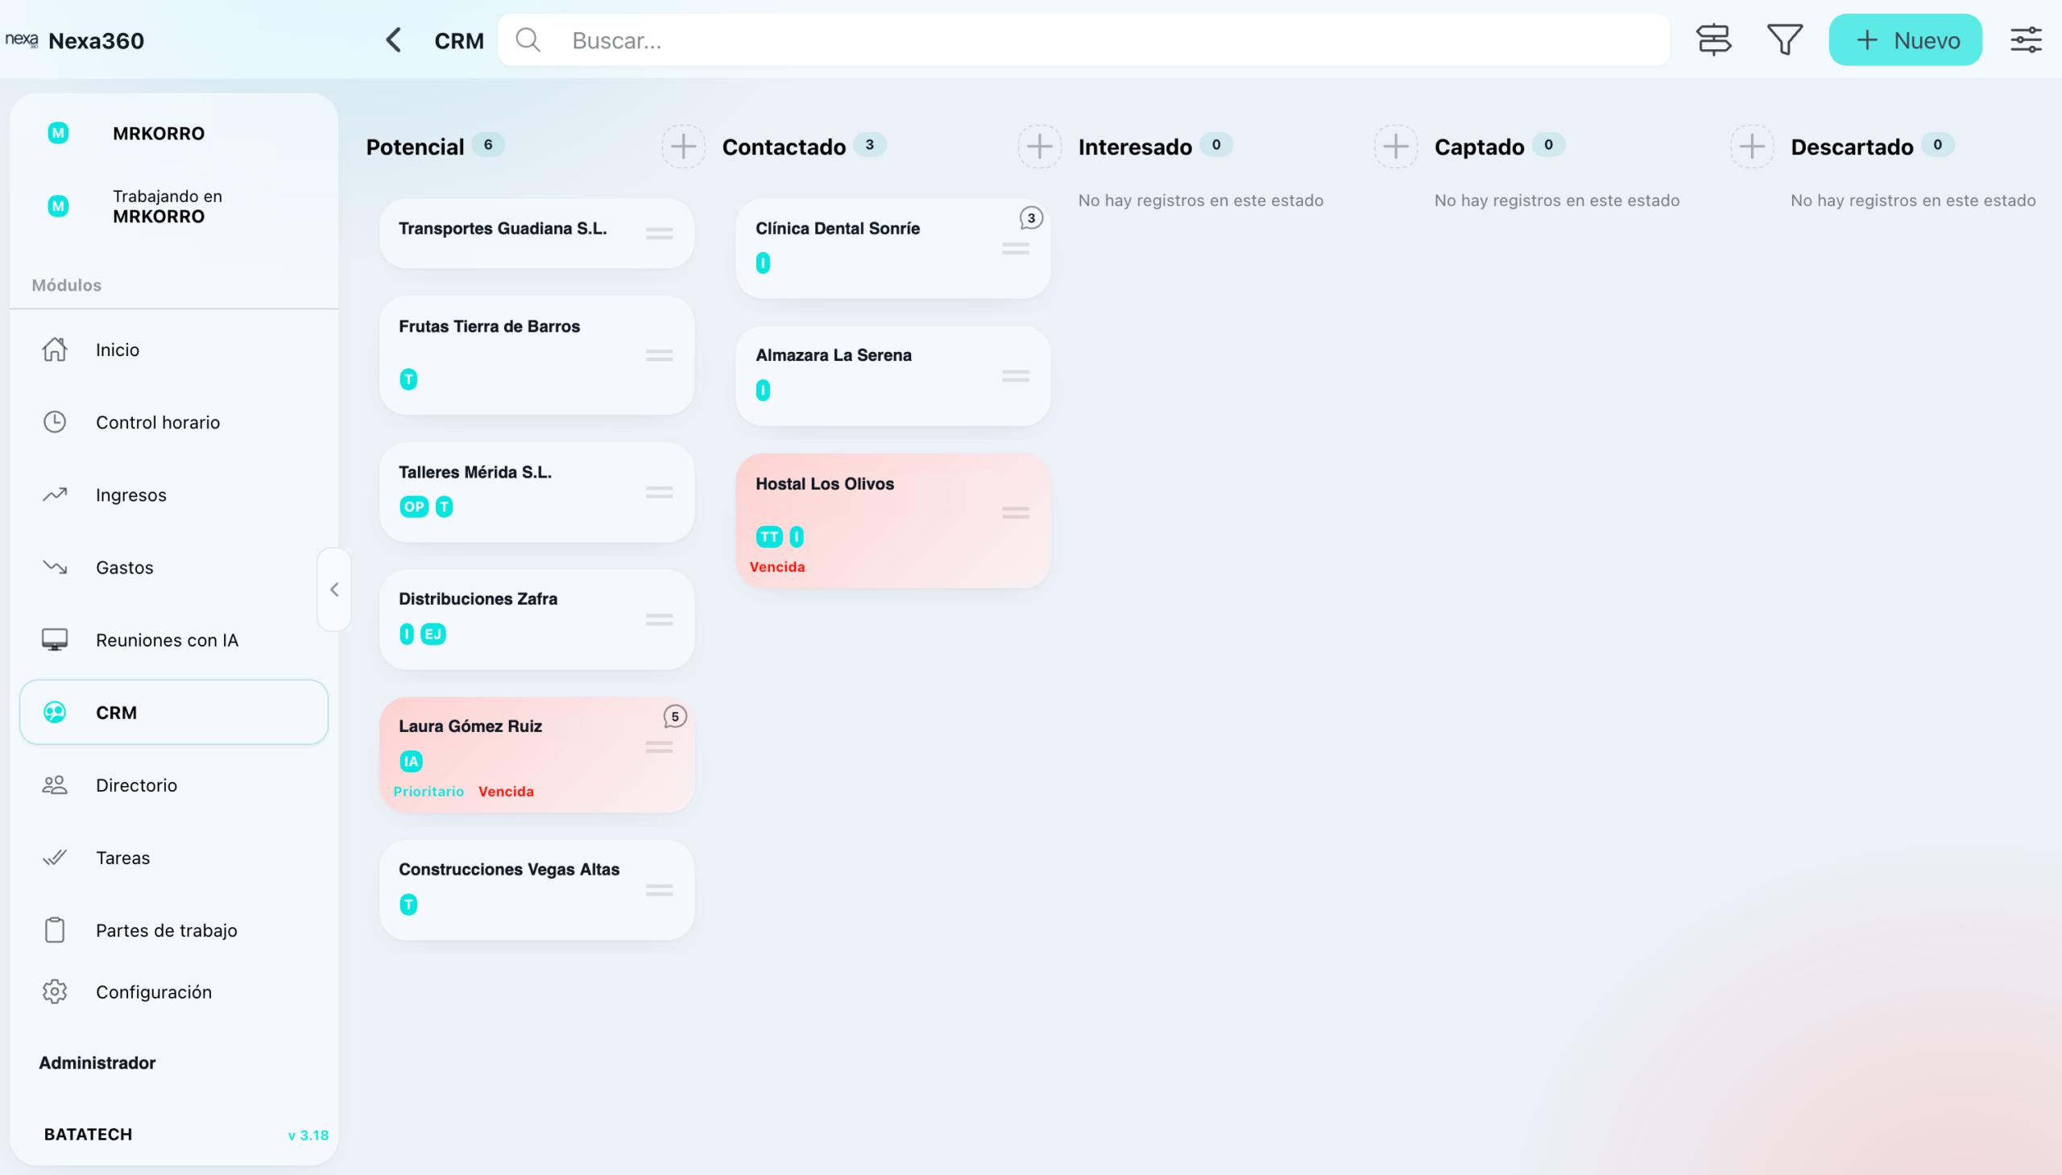Image resolution: width=2062 pixels, height=1175 pixels.
Task: Click the Administrador label
Action: 97,1063
